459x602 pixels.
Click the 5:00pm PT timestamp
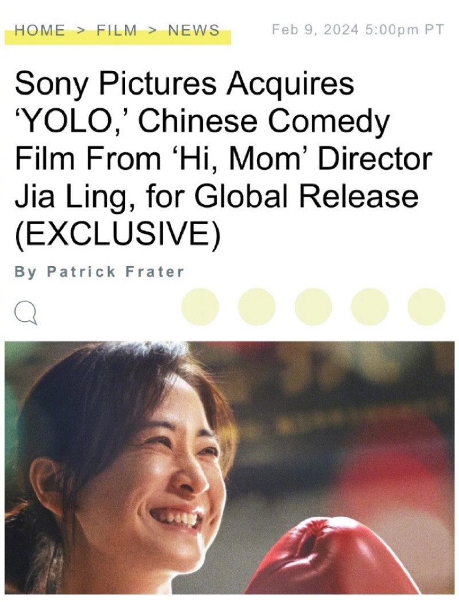pos(403,30)
